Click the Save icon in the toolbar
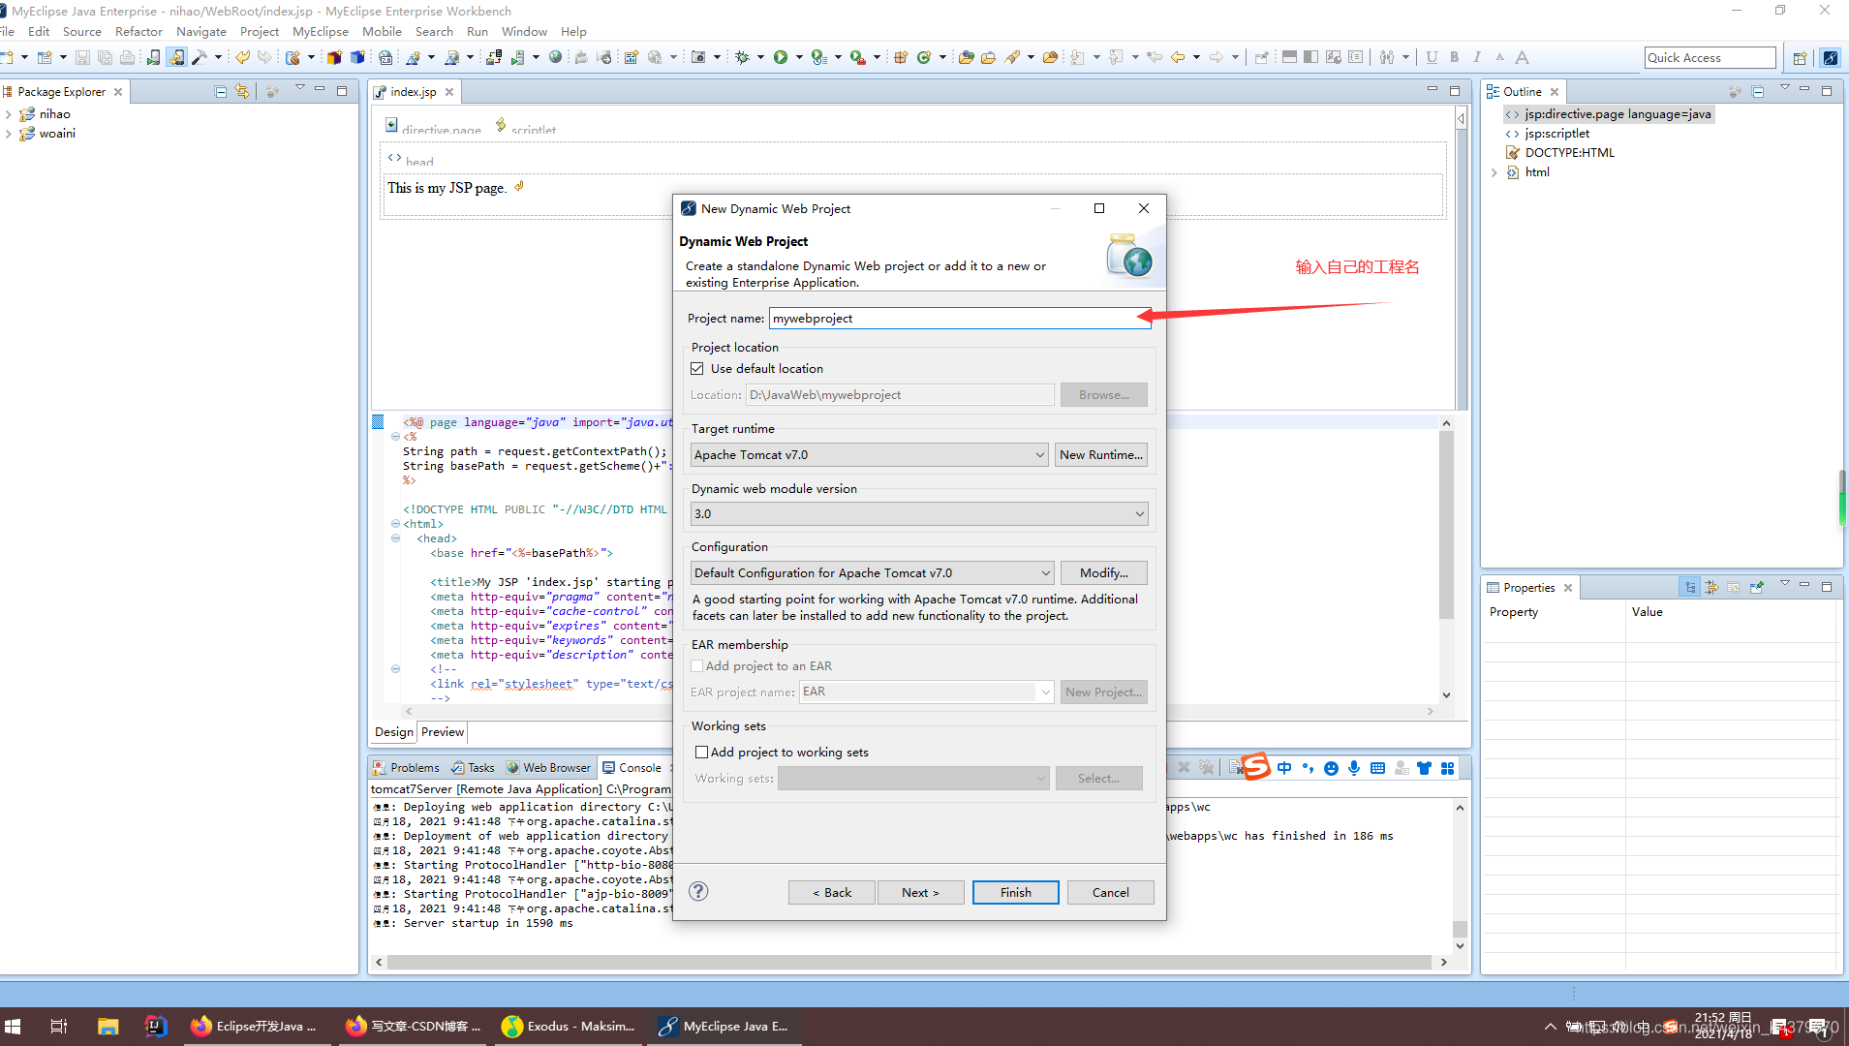 coord(82,57)
